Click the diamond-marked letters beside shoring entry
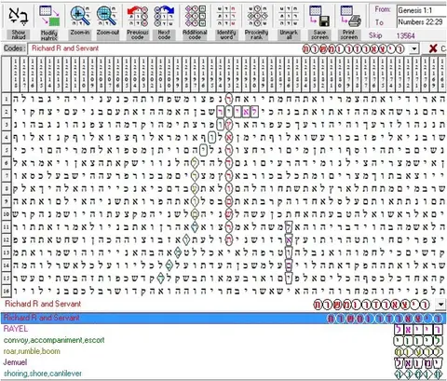This screenshot has height=381, width=447. click(x=418, y=374)
